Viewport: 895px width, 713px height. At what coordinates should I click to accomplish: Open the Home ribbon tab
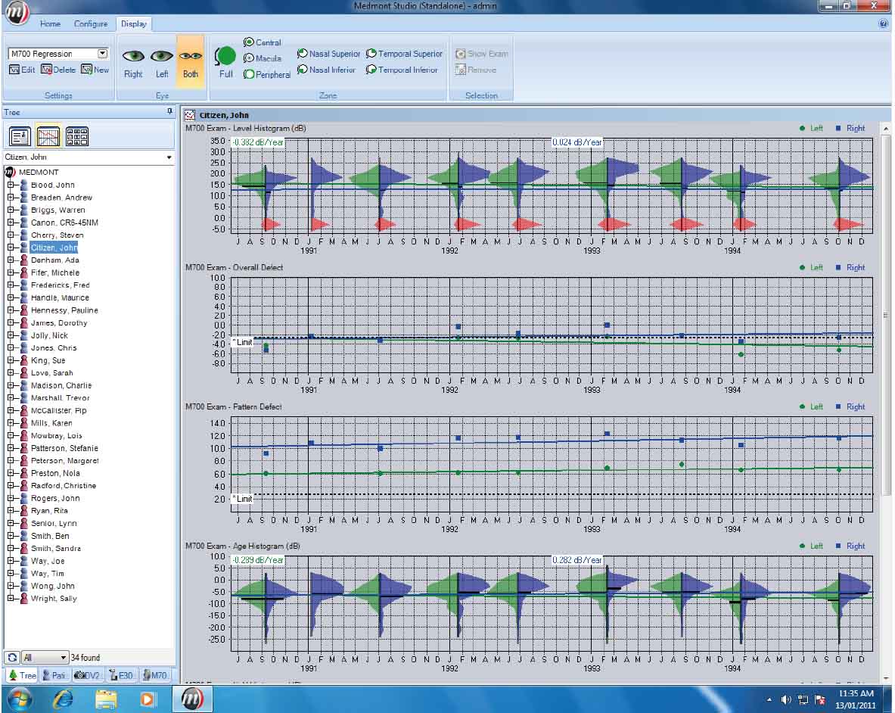pyautogui.click(x=50, y=24)
